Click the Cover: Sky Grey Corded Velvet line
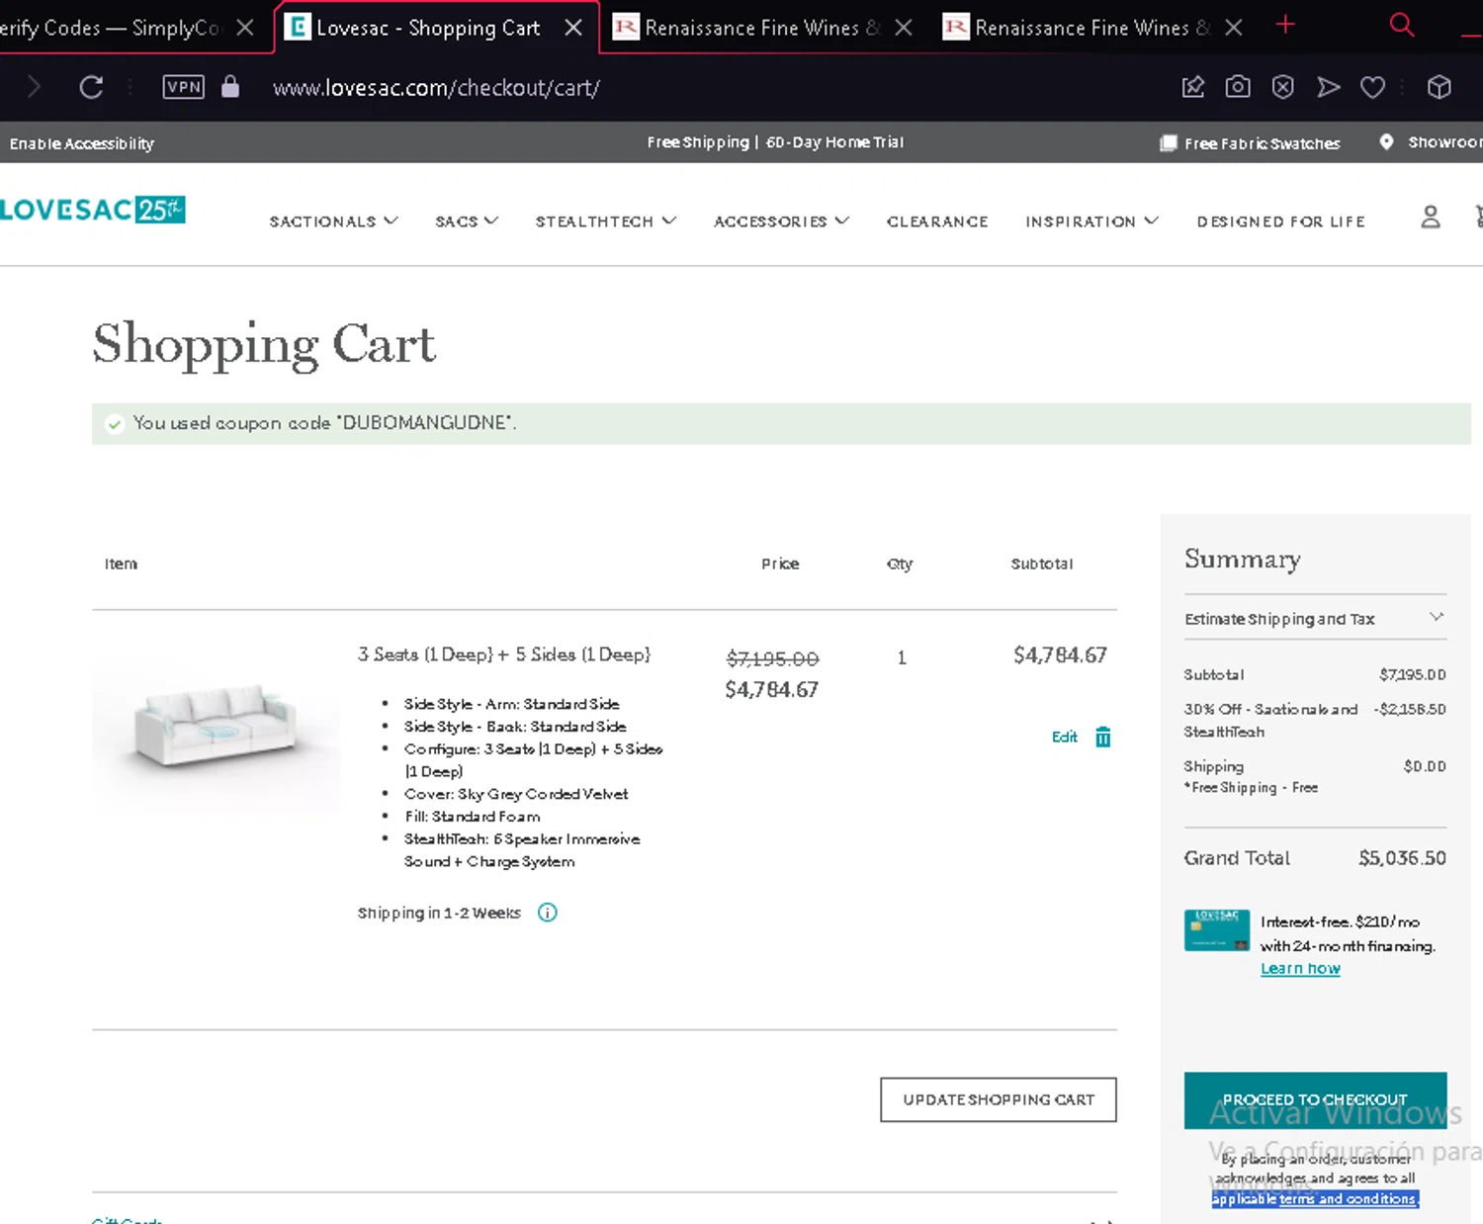Screen dimensions: 1483x1224 click(516, 794)
